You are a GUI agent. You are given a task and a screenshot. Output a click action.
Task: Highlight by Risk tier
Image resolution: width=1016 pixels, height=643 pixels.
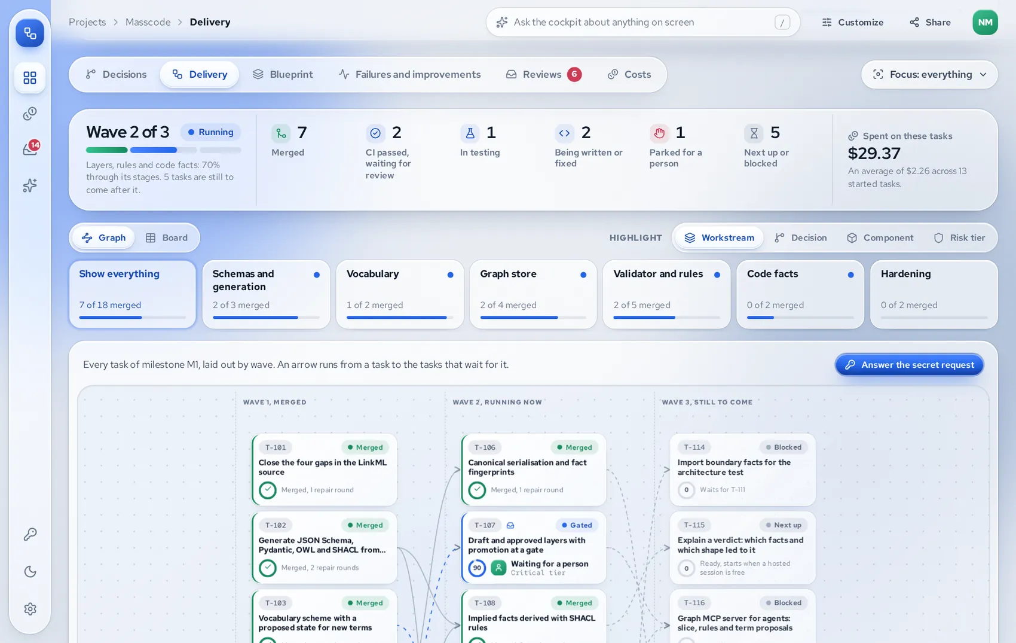tap(959, 237)
